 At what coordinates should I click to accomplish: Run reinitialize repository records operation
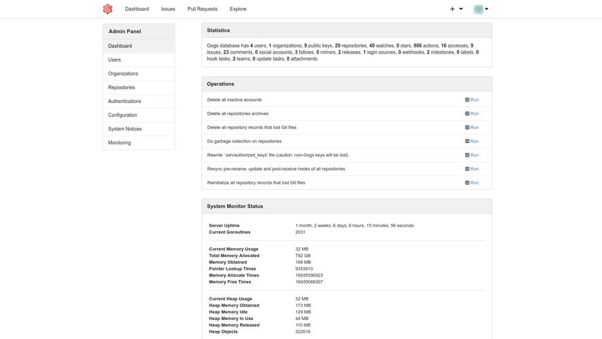click(x=472, y=182)
